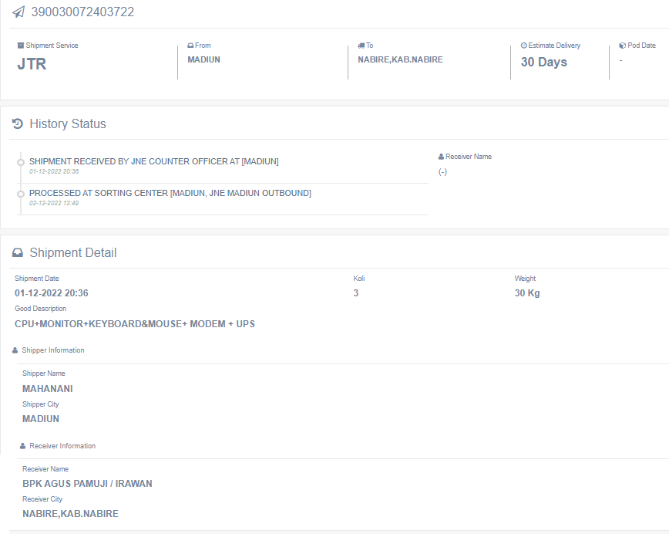
Task: Select the timeline marker for processed at sorting center
Action: [x=21, y=194]
